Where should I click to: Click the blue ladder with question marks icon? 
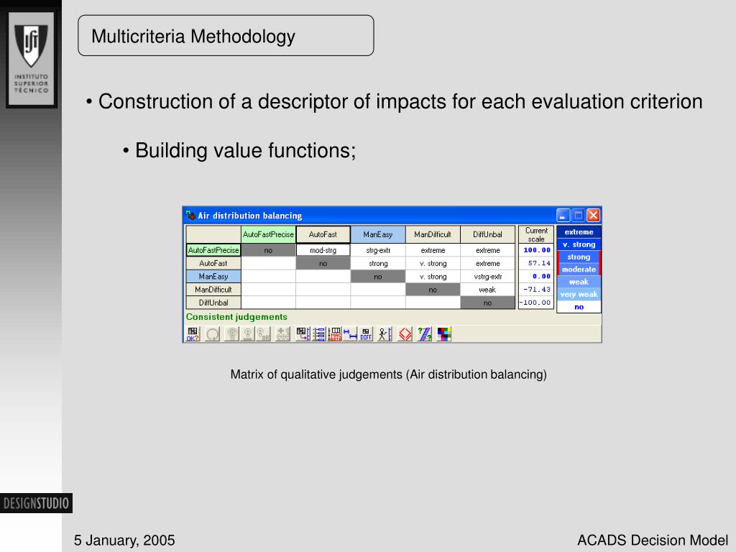tap(424, 333)
